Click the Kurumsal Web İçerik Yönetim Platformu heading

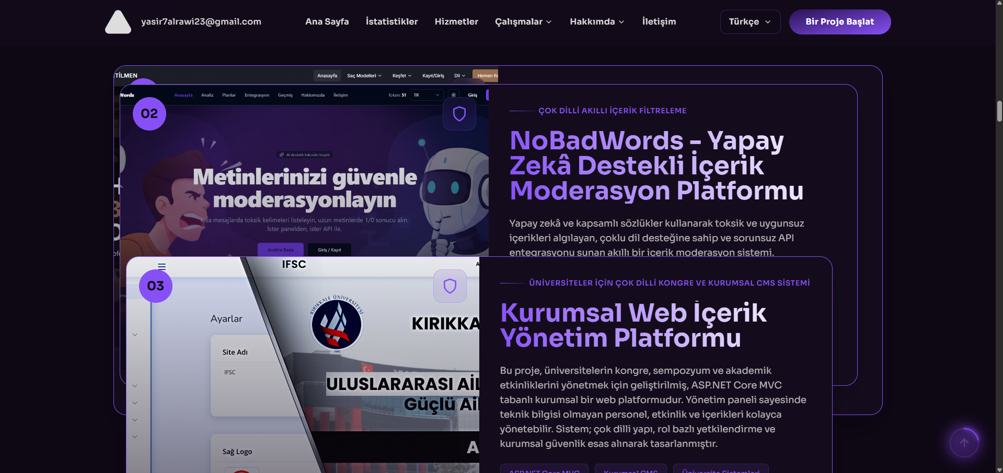[633, 325]
